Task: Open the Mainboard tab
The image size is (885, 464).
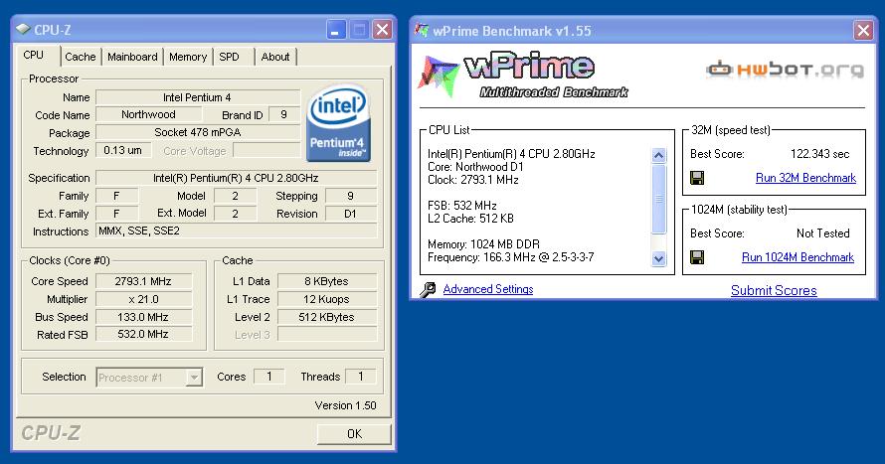Action: click(132, 57)
